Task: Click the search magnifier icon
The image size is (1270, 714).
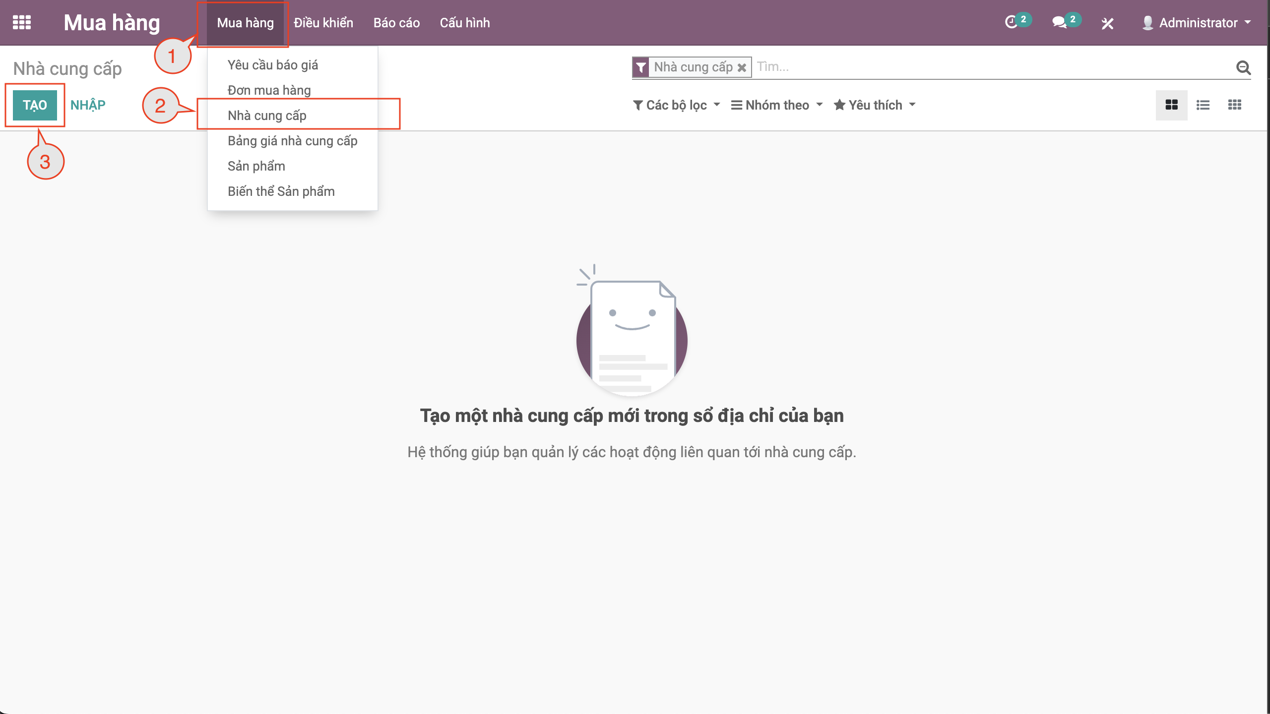Action: click(1243, 67)
